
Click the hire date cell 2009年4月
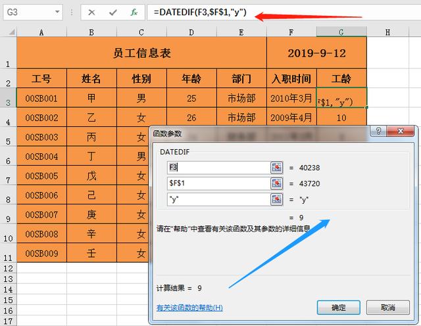[x=291, y=117]
